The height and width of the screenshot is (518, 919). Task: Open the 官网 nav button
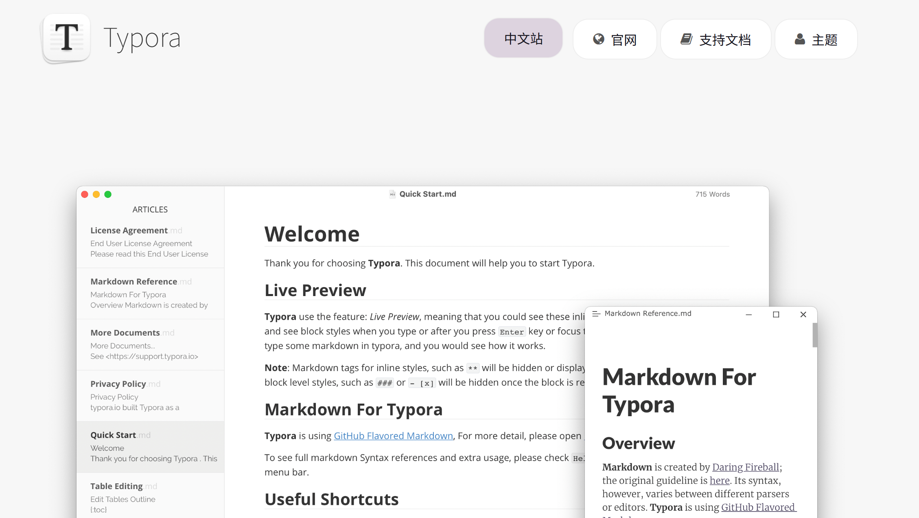(615, 39)
